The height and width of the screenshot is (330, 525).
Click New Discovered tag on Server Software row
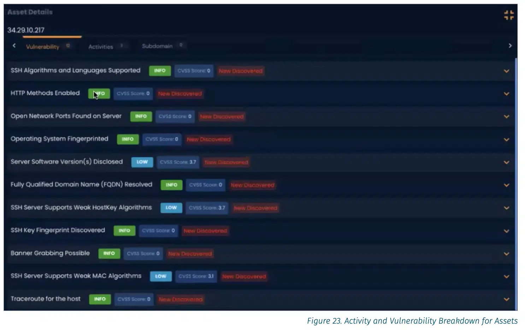pos(226,162)
